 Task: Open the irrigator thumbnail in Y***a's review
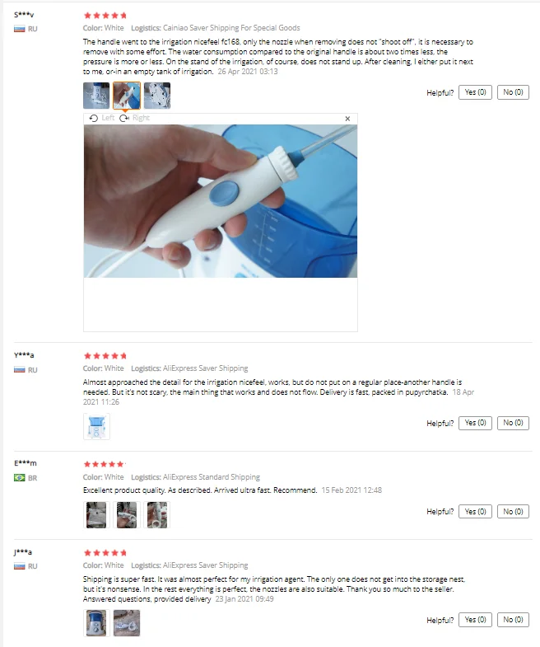tap(96, 426)
